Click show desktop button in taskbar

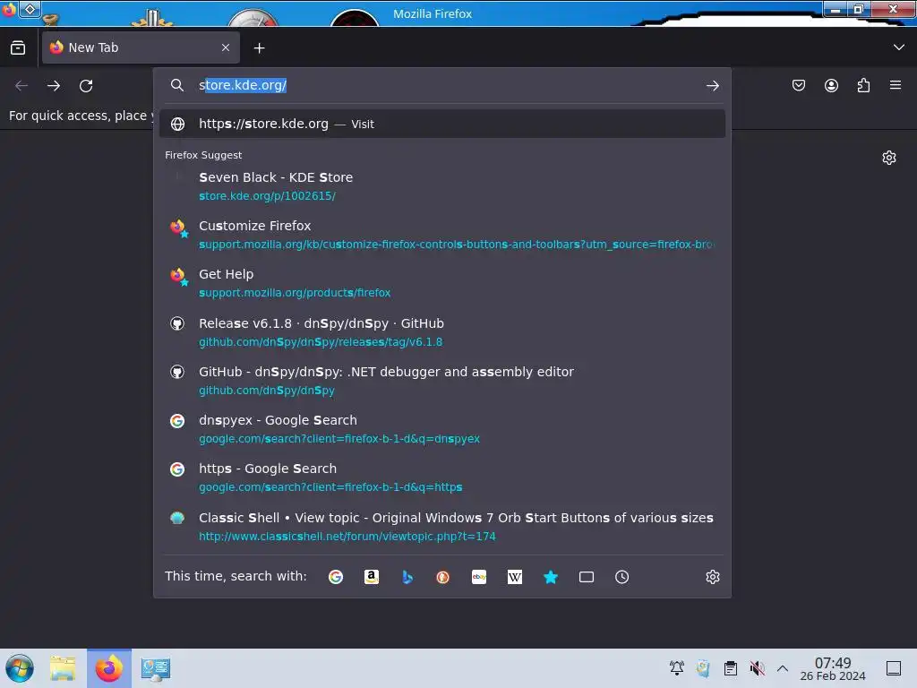click(x=894, y=668)
